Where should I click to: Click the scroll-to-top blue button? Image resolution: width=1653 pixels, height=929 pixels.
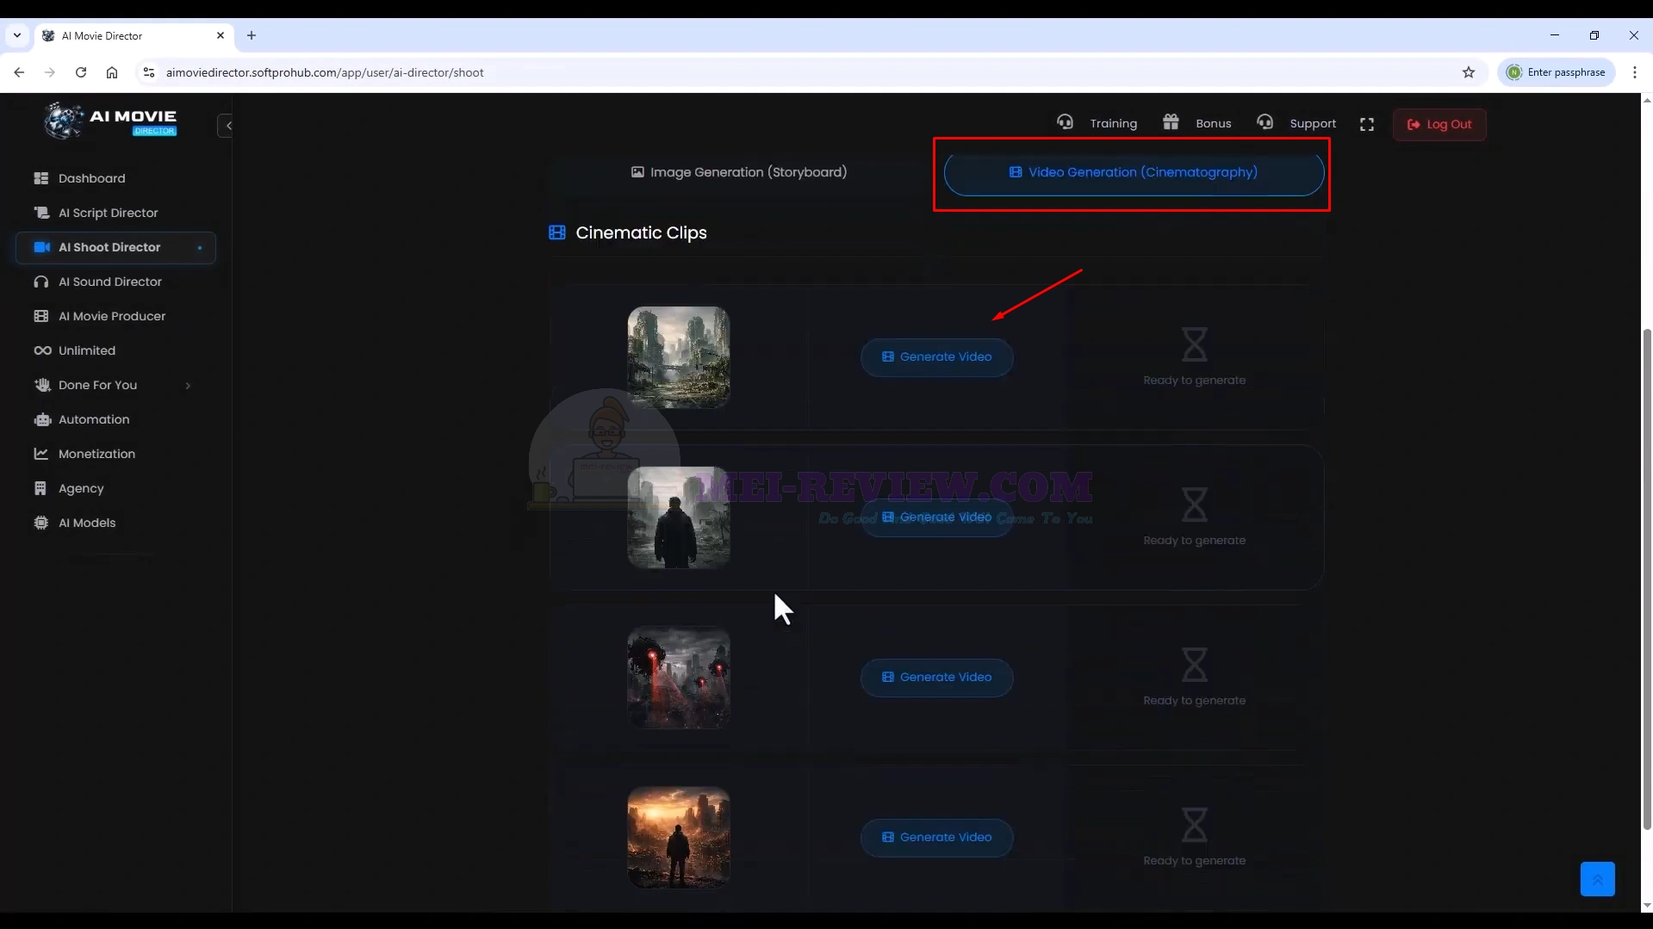pos(1597,878)
